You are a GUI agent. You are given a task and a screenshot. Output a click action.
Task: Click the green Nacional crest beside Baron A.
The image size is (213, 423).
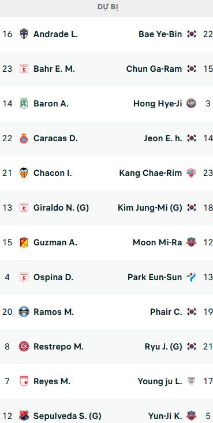(24, 104)
